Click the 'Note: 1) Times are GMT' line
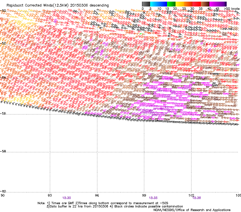This screenshot has width=241, height=212. 103,203
